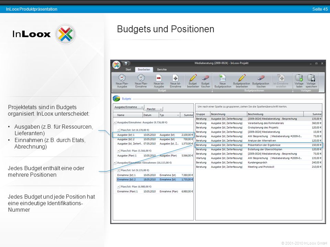Select budget row Einnahme (Ist) 1

point(155,175)
